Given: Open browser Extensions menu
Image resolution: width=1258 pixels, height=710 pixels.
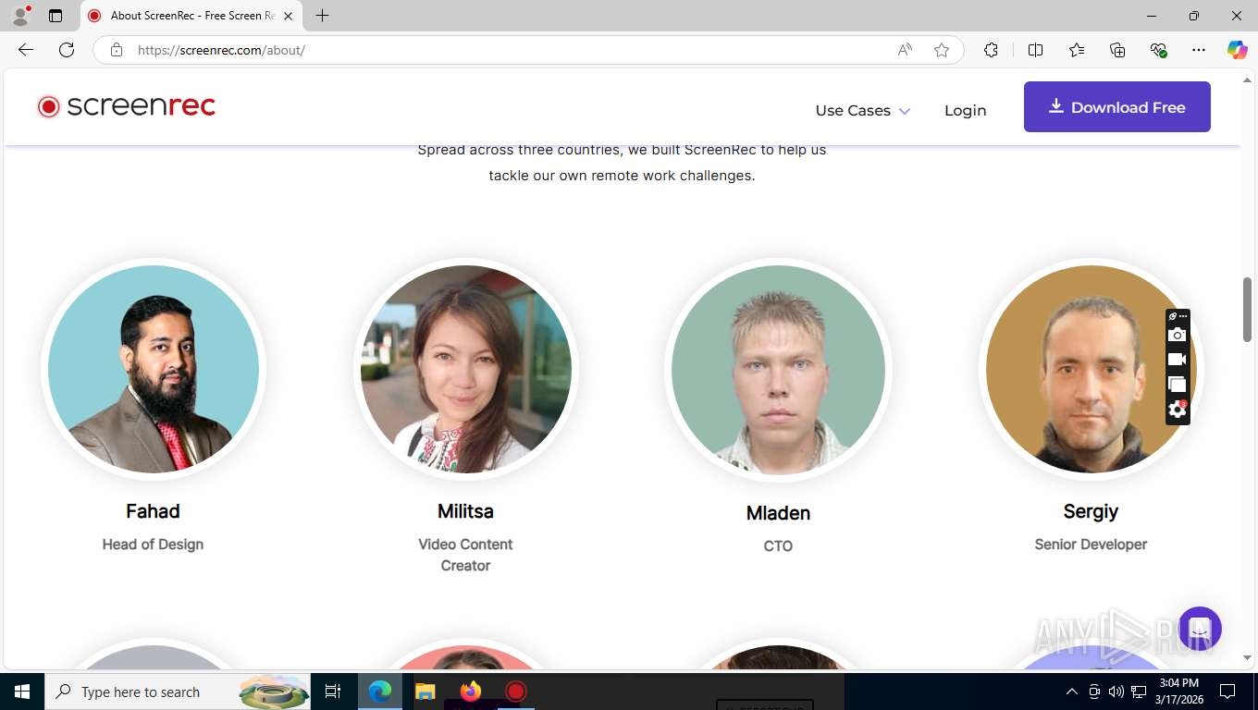Looking at the screenshot, I should [x=991, y=50].
